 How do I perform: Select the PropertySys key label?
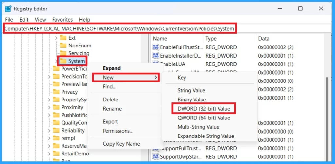tap(74, 100)
